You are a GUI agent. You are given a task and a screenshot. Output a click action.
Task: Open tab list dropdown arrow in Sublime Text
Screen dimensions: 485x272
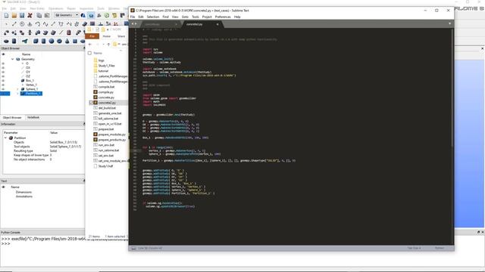(449, 23)
